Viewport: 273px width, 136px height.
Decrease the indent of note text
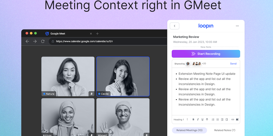pyautogui.click(x=222, y=120)
